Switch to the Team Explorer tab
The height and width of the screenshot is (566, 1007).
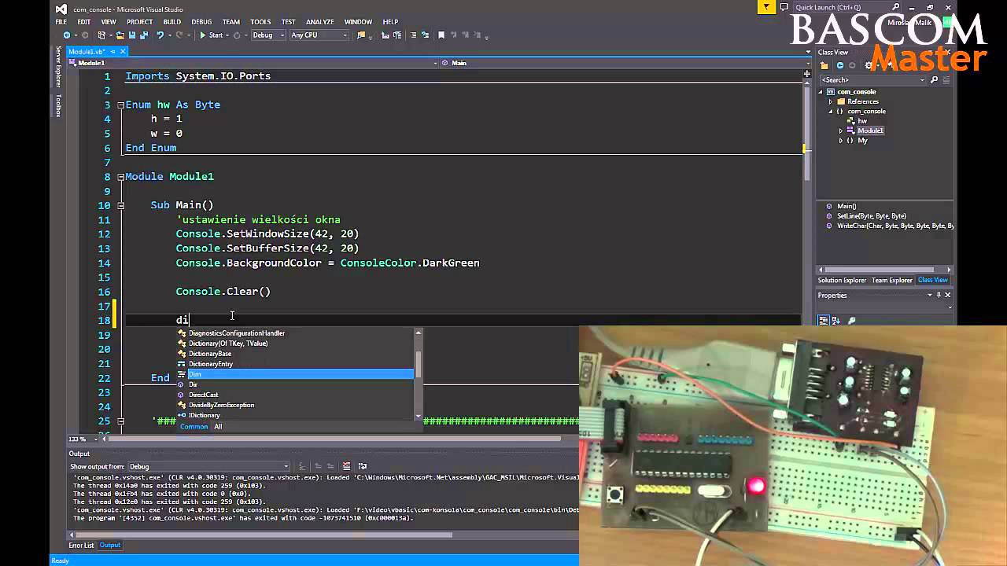point(892,281)
